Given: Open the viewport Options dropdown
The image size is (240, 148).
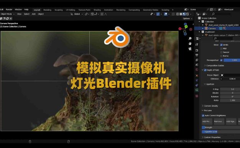Looking at the screenshot, I should (x=187, y=18).
